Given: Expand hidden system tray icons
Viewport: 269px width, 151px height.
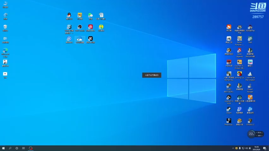Looking at the screenshot, I should [x=233, y=148].
